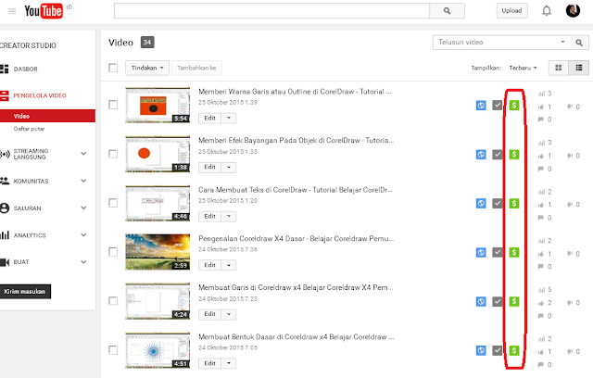Image resolution: width=593 pixels, height=378 pixels.
Task: Open the Saluran menu item
Action: (x=27, y=208)
